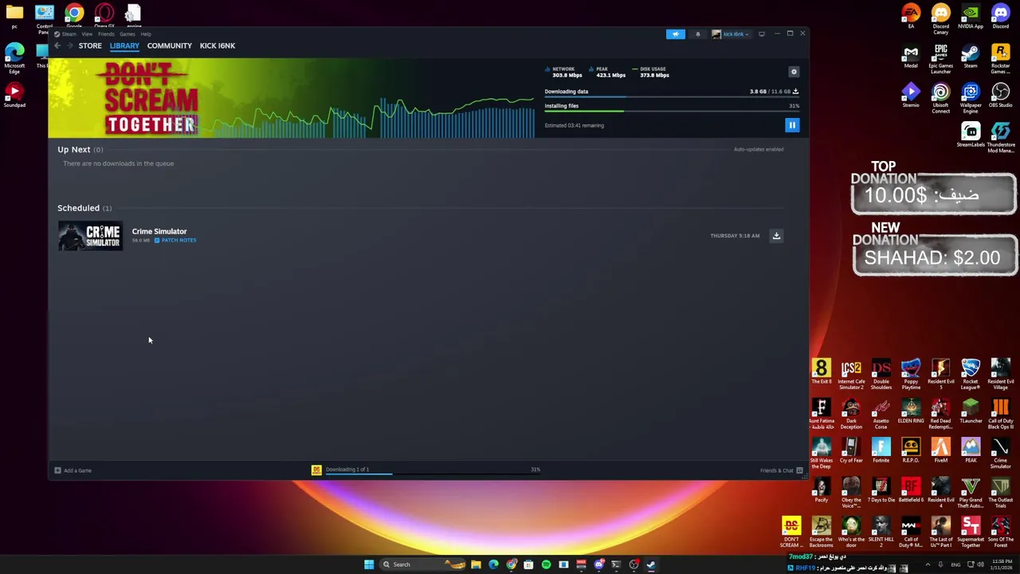Open Rockstar Games Launcher shortcut
Viewport: 1020px width, 574px height.
tap(1000, 59)
